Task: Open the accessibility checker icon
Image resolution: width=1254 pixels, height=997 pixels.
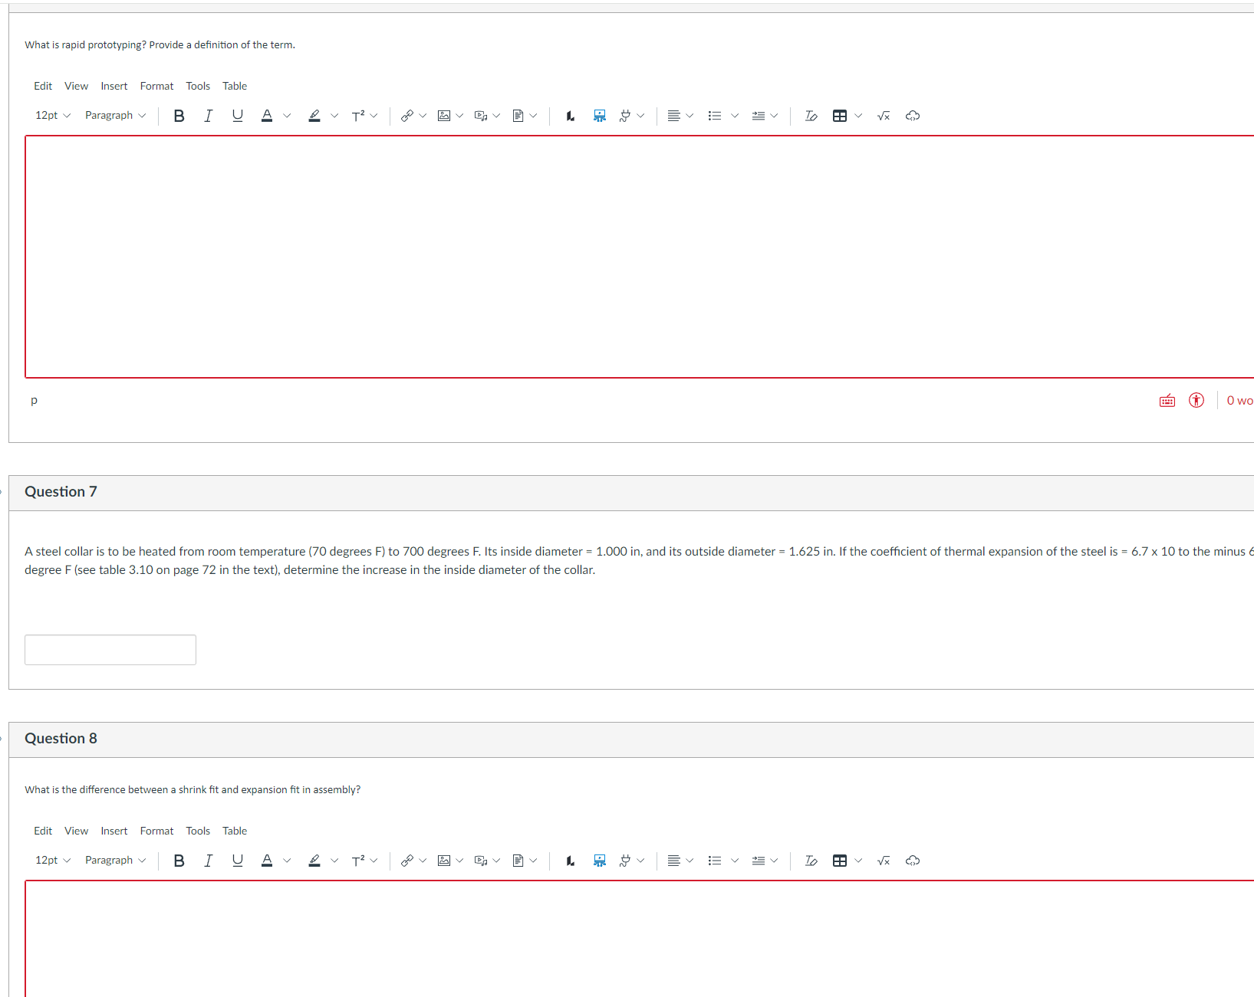Action: [x=1196, y=400]
